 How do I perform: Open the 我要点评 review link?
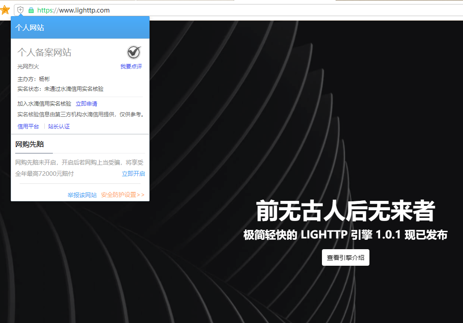pyautogui.click(x=131, y=66)
